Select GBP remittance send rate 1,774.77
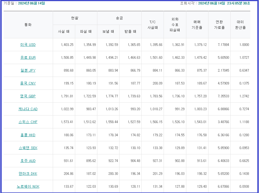The height and width of the screenshot is (193, 259). [112, 96]
